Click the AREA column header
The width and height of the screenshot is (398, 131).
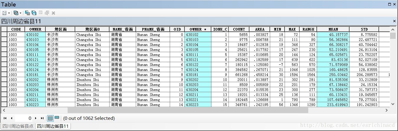coord(260,29)
